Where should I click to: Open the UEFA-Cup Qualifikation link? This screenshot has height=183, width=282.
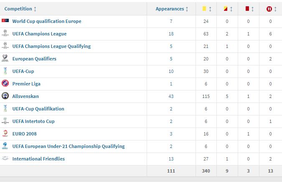(38, 109)
